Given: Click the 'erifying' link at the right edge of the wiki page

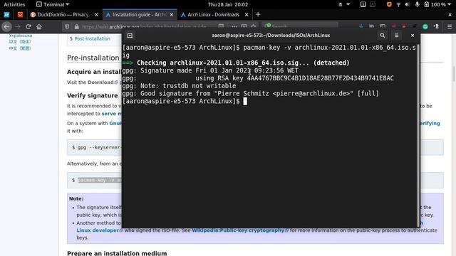Looking at the screenshot, I should pyautogui.click(x=430, y=123).
